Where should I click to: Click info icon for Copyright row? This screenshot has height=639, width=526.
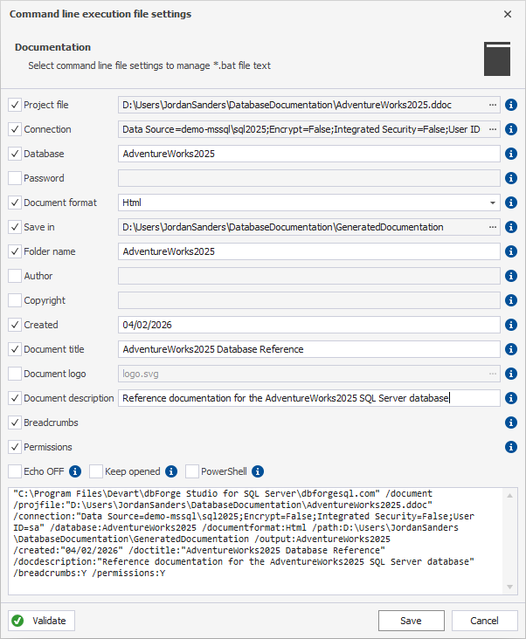click(511, 300)
